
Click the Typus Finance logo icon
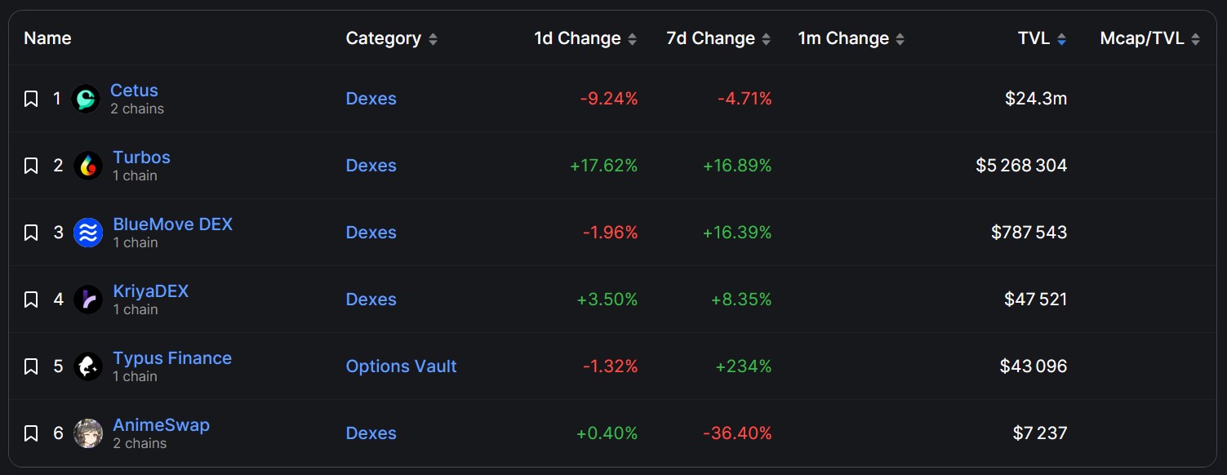click(88, 366)
